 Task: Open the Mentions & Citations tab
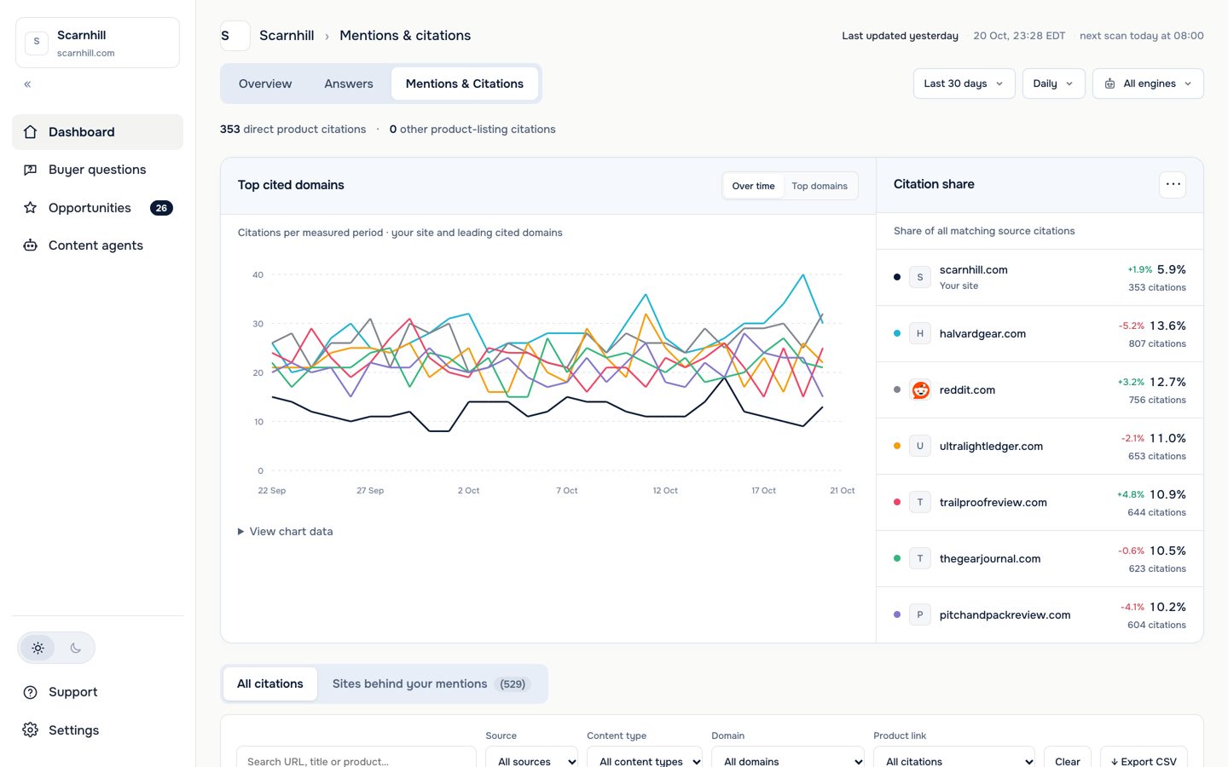pyautogui.click(x=465, y=84)
